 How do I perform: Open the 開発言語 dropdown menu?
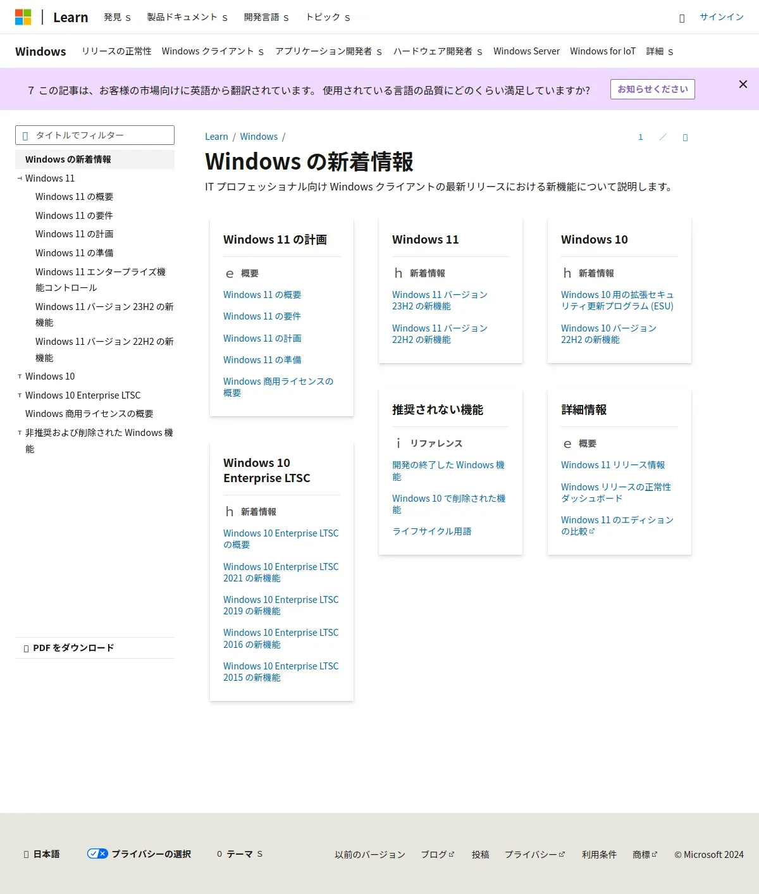pos(266,17)
